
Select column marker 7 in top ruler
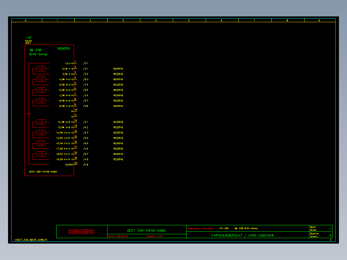255,20
